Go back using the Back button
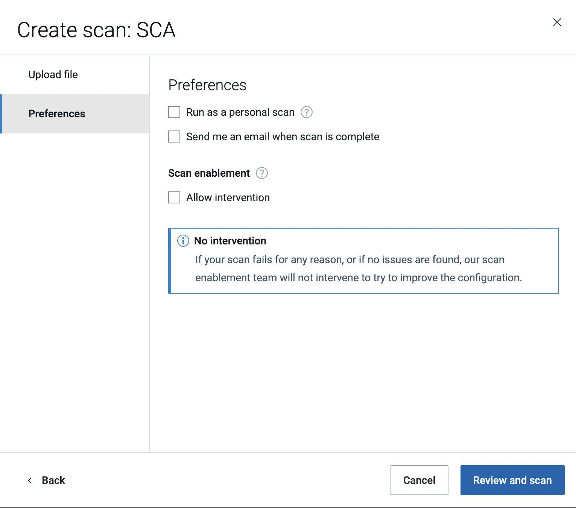Viewport: 576px width, 508px height. pyautogui.click(x=46, y=480)
